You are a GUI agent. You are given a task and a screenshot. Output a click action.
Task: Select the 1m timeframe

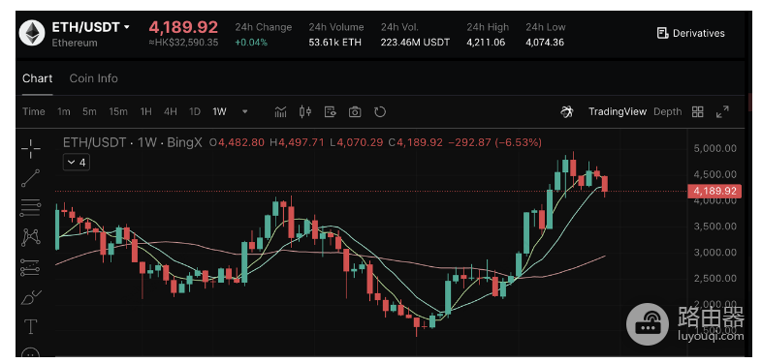[x=64, y=111]
